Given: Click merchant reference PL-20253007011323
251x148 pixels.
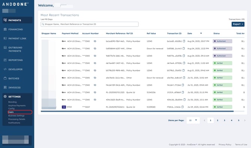Looking at the screenshot, I should coord(115,92).
